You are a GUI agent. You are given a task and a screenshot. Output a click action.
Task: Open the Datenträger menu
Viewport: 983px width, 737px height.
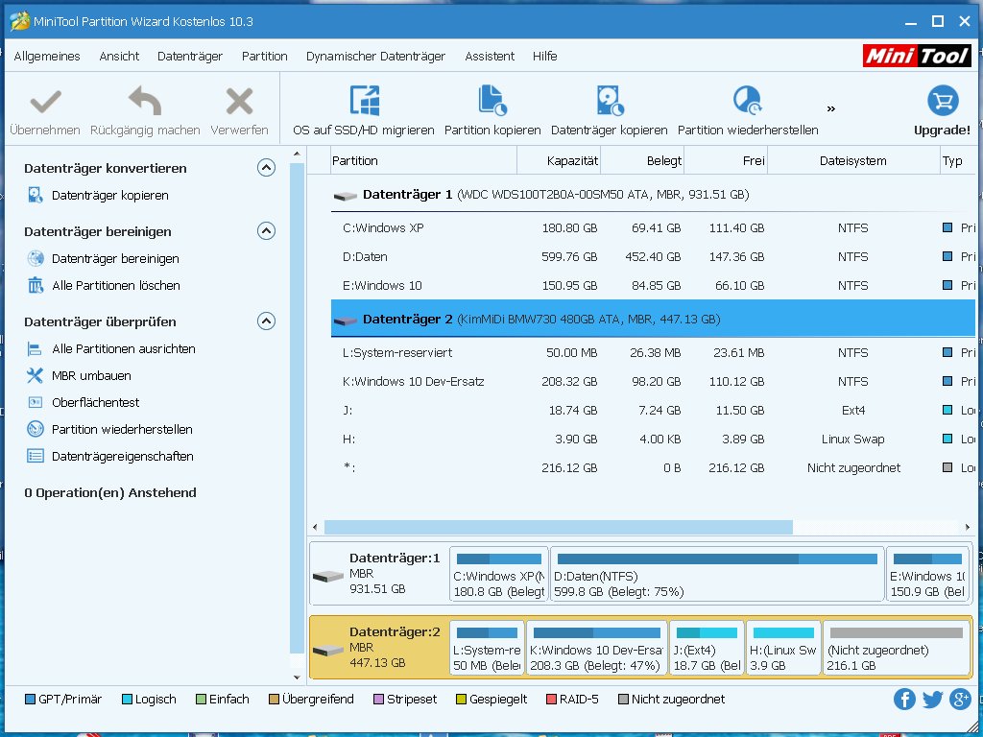point(190,57)
